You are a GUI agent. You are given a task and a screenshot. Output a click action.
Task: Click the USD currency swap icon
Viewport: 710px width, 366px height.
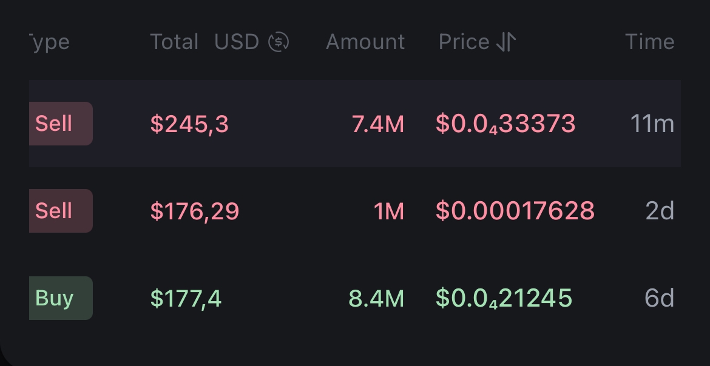pyautogui.click(x=279, y=42)
